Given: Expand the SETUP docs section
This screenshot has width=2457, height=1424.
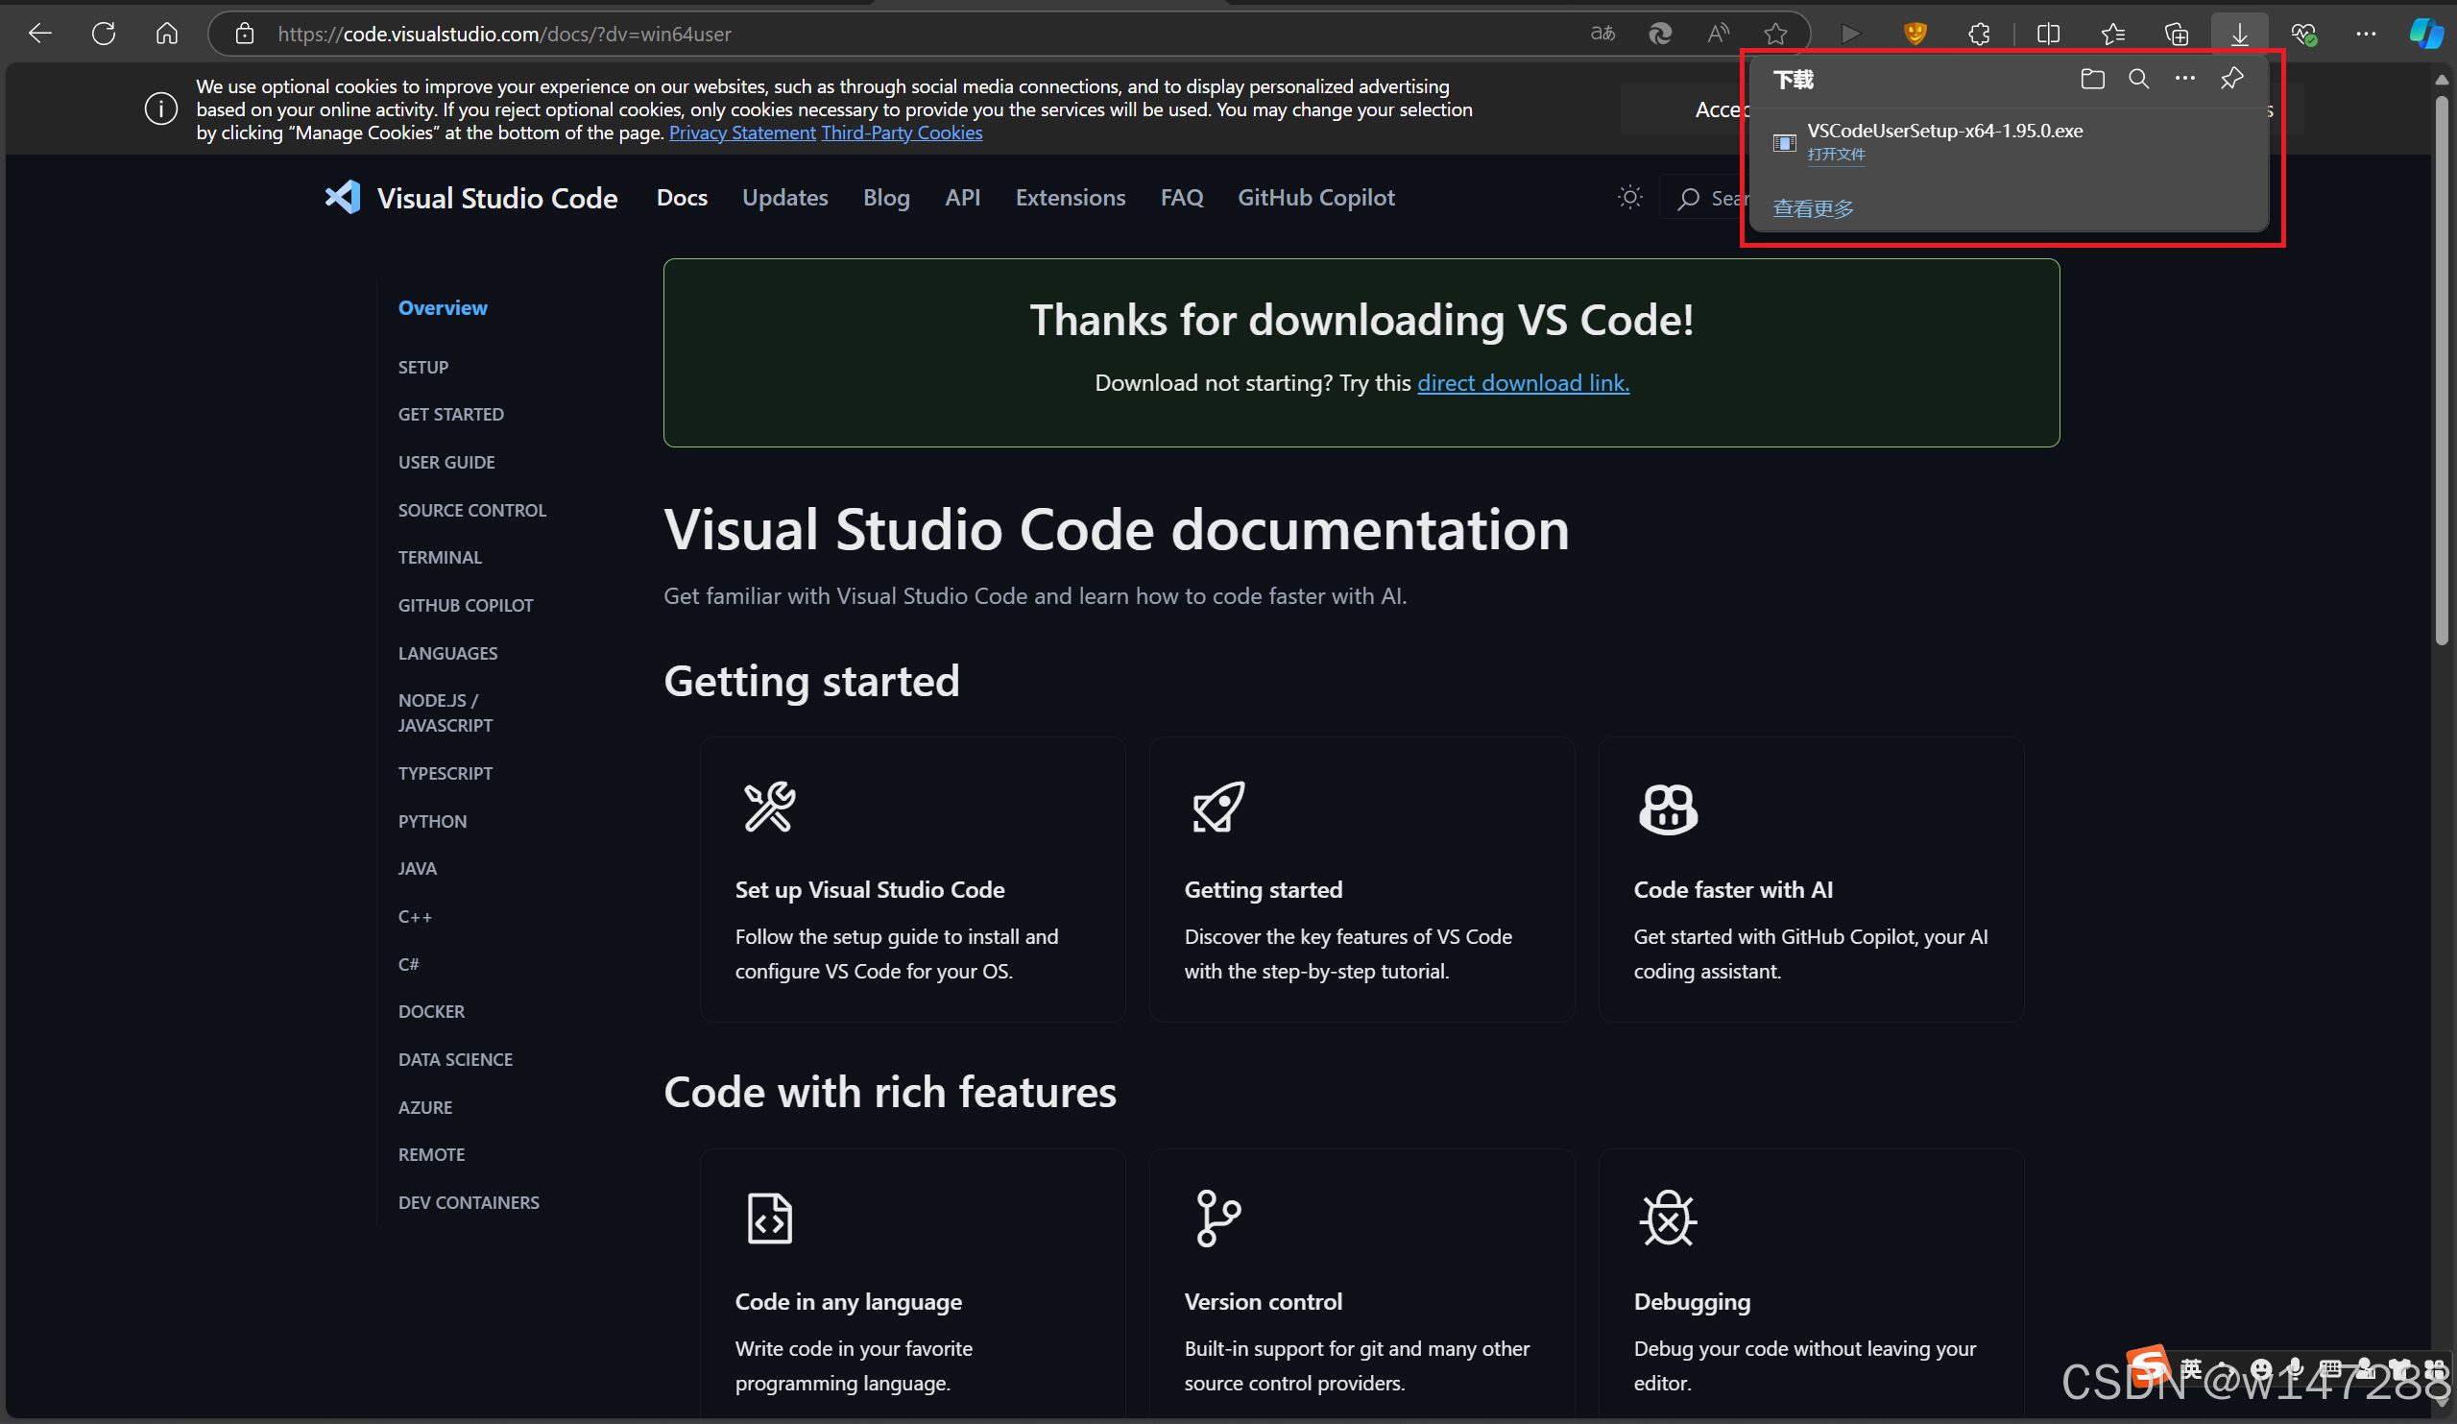Looking at the screenshot, I should coord(422,368).
